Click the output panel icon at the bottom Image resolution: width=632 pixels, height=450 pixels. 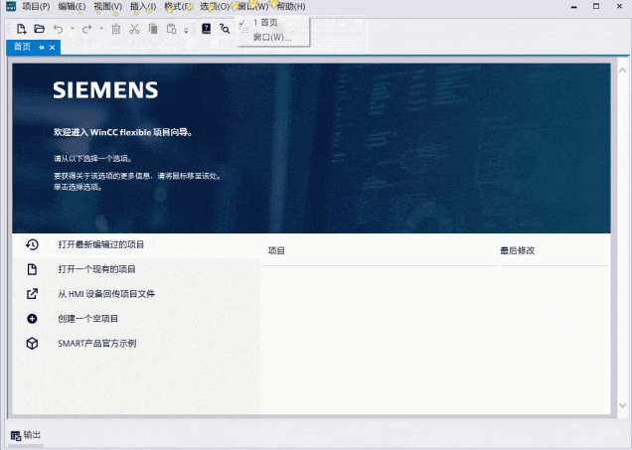16,435
